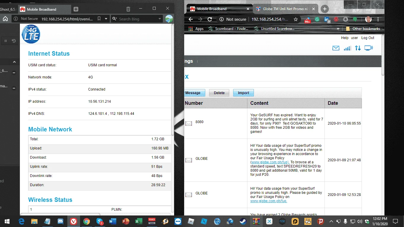Open envelope of GLOBE 12:53:28 message
The width and height of the screenshot is (404, 227).
click(x=189, y=195)
